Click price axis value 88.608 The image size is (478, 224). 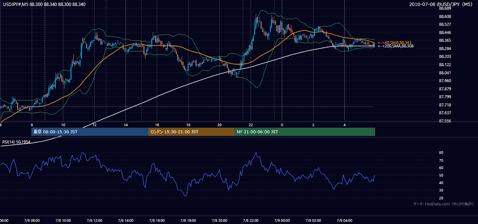(x=445, y=16)
